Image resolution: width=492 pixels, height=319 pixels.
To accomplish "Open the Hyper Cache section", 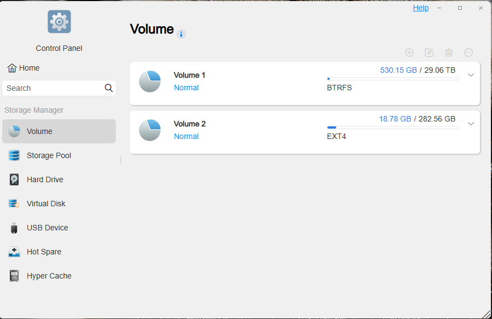I will 59,276.
